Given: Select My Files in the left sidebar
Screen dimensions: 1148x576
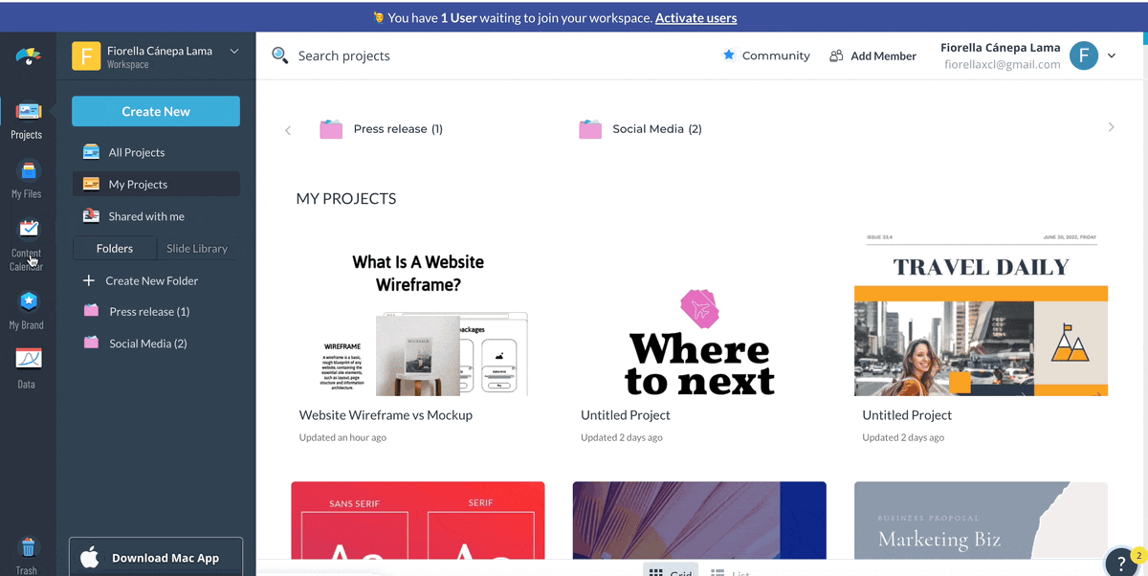Looking at the screenshot, I should tap(27, 177).
